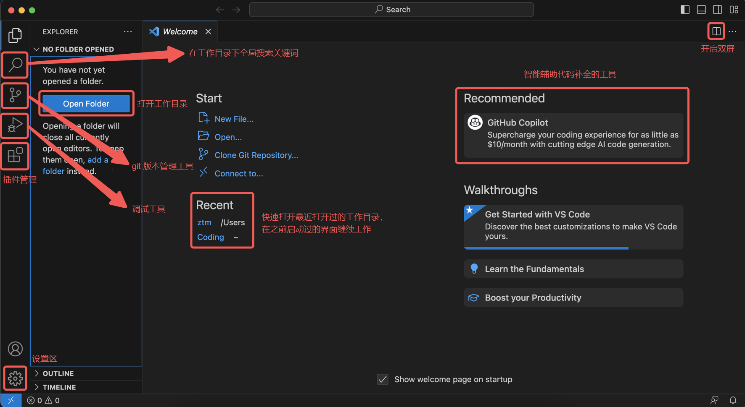
Task: Open the Source Control view
Action: (15, 95)
